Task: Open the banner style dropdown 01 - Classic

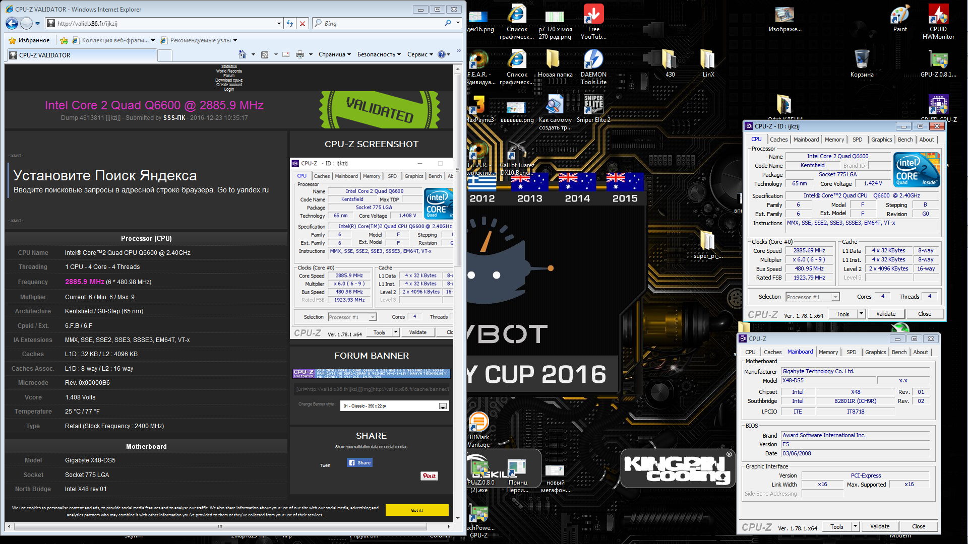Action: pos(394,406)
